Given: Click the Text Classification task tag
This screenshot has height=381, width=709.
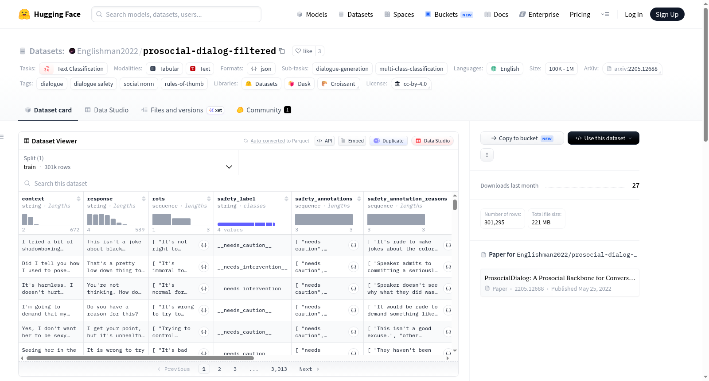Looking at the screenshot, I should [74, 69].
